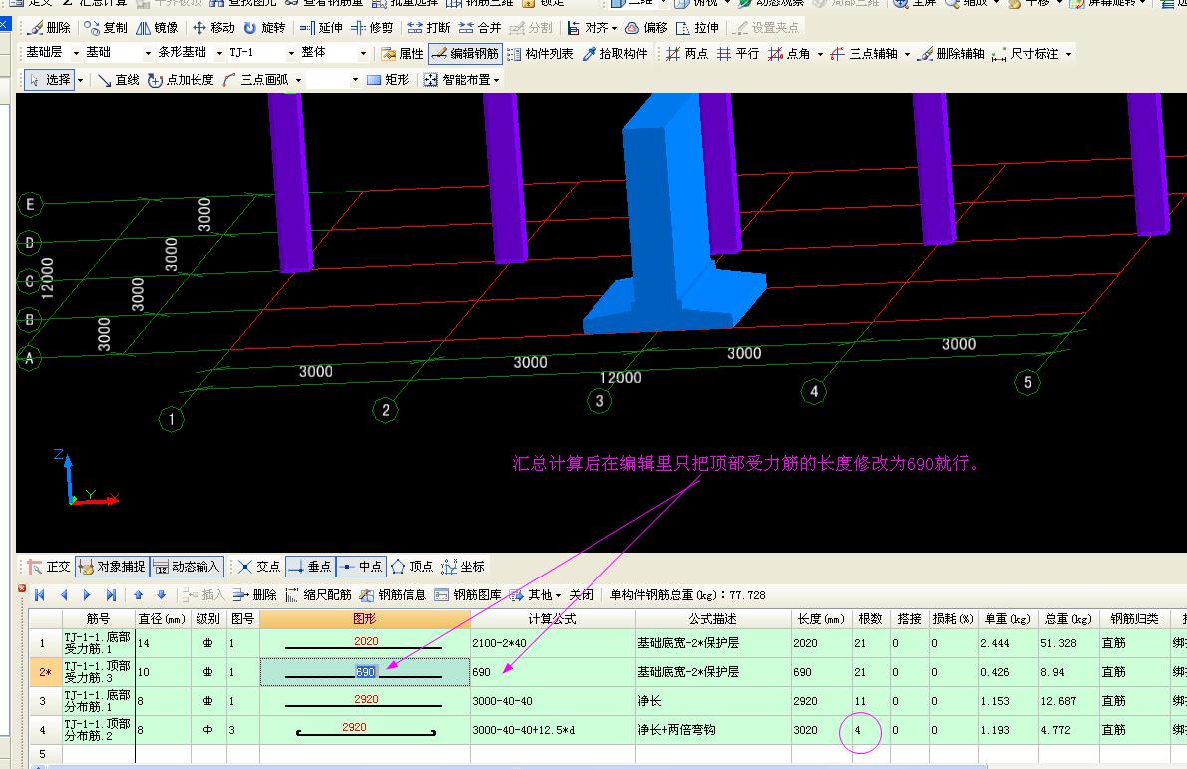Toggle 编辑钢筋 (edit rebar) button
The image size is (1187, 769).
click(466, 54)
